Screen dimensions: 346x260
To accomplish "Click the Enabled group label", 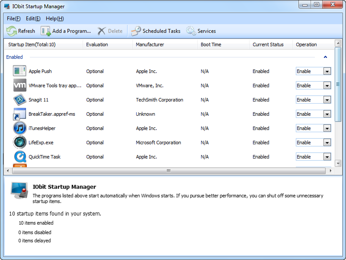I will point(14,57).
